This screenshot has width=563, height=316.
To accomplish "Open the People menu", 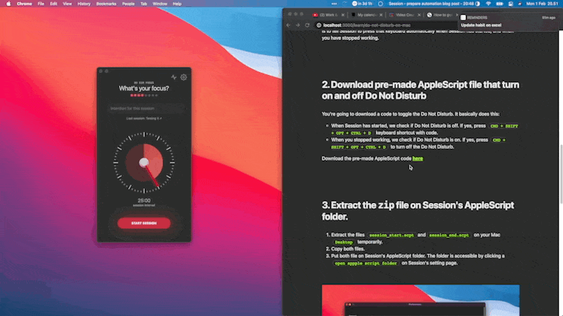I will point(128,4).
